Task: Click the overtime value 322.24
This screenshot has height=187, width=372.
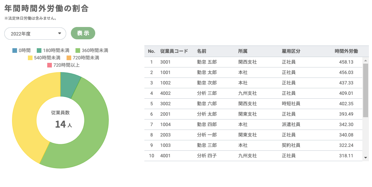Action: pos(346,145)
